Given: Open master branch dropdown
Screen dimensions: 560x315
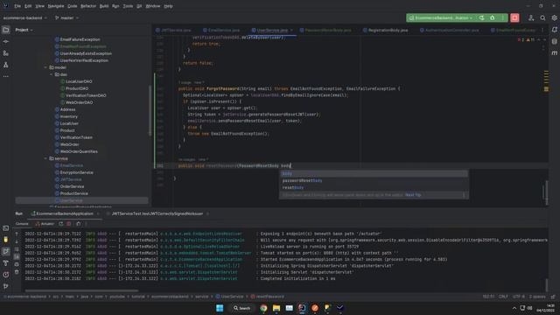Looking at the screenshot, I should coord(66,17).
